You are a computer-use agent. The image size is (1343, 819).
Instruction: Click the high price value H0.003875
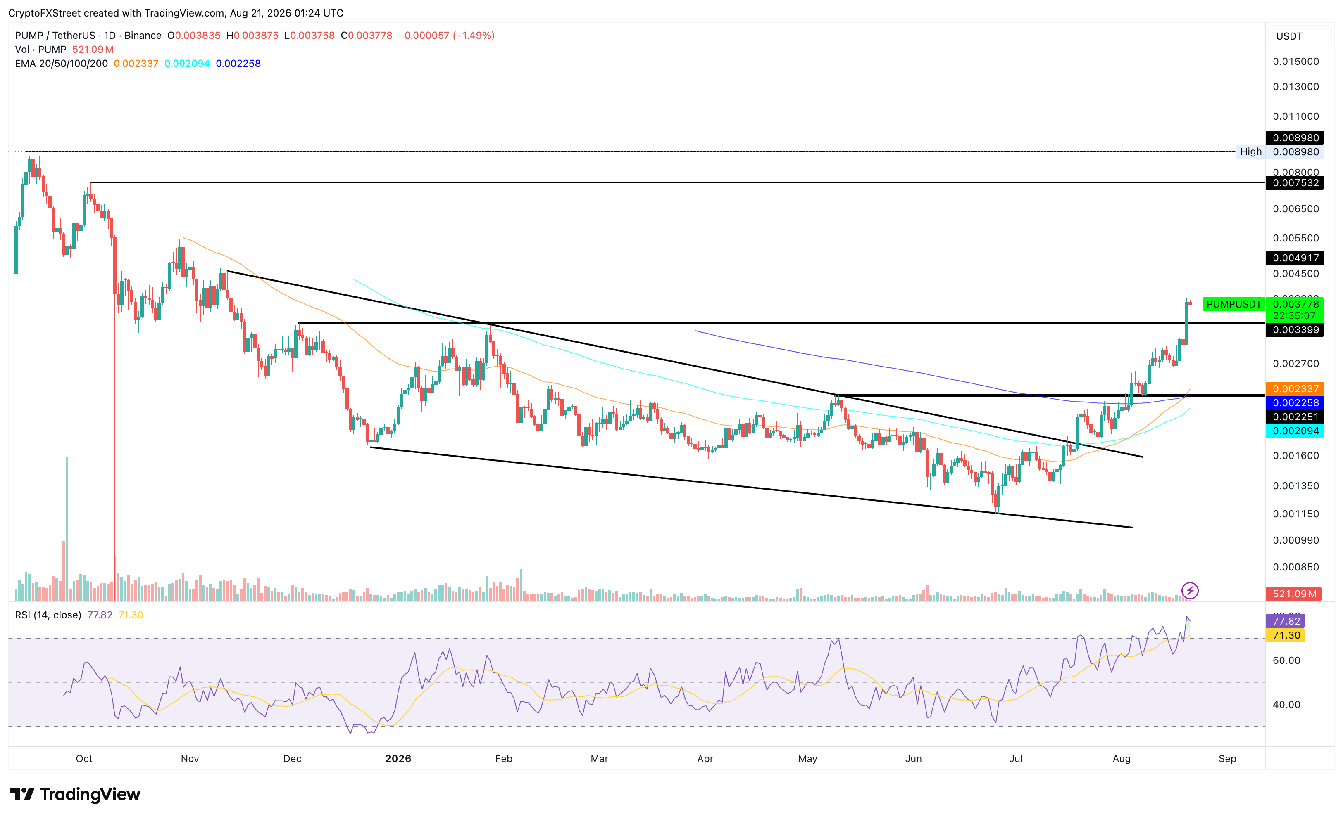point(252,36)
